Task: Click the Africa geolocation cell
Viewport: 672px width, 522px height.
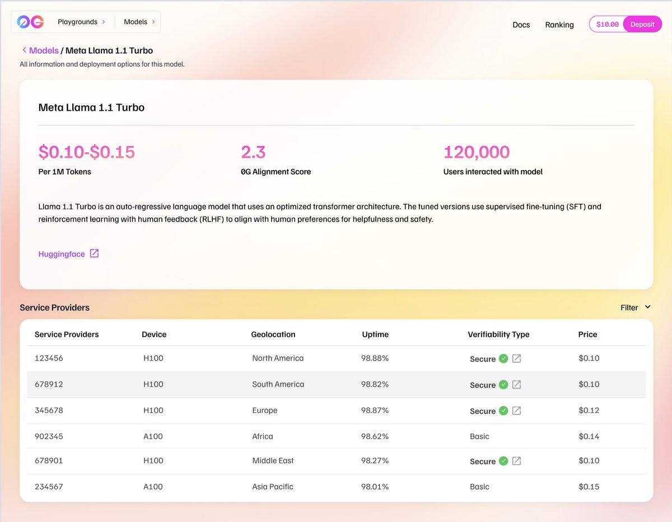Action: click(263, 436)
